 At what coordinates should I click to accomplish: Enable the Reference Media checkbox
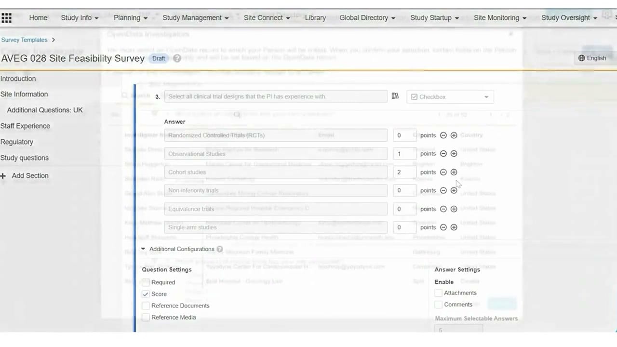pyautogui.click(x=146, y=318)
